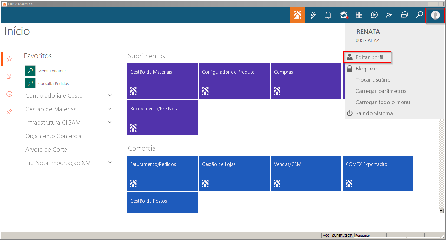Open the Configurador de Produto tile
Image resolution: width=446 pixels, height=240 pixels.
click(x=234, y=81)
